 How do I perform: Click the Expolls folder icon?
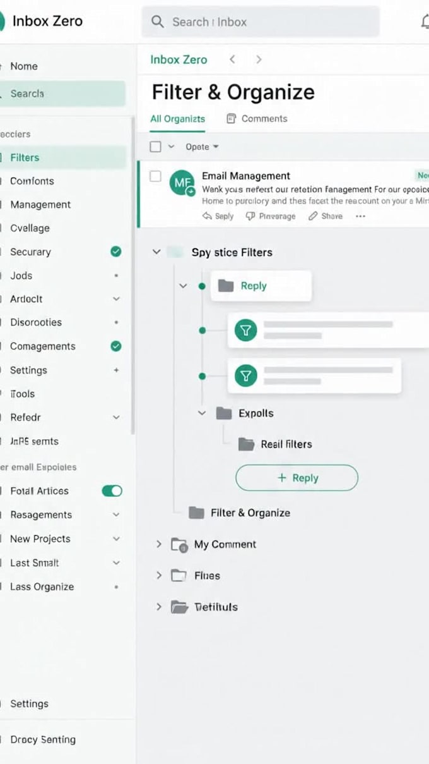pyautogui.click(x=224, y=413)
